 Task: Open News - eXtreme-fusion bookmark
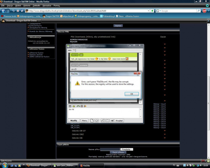(x=127, y=16)
